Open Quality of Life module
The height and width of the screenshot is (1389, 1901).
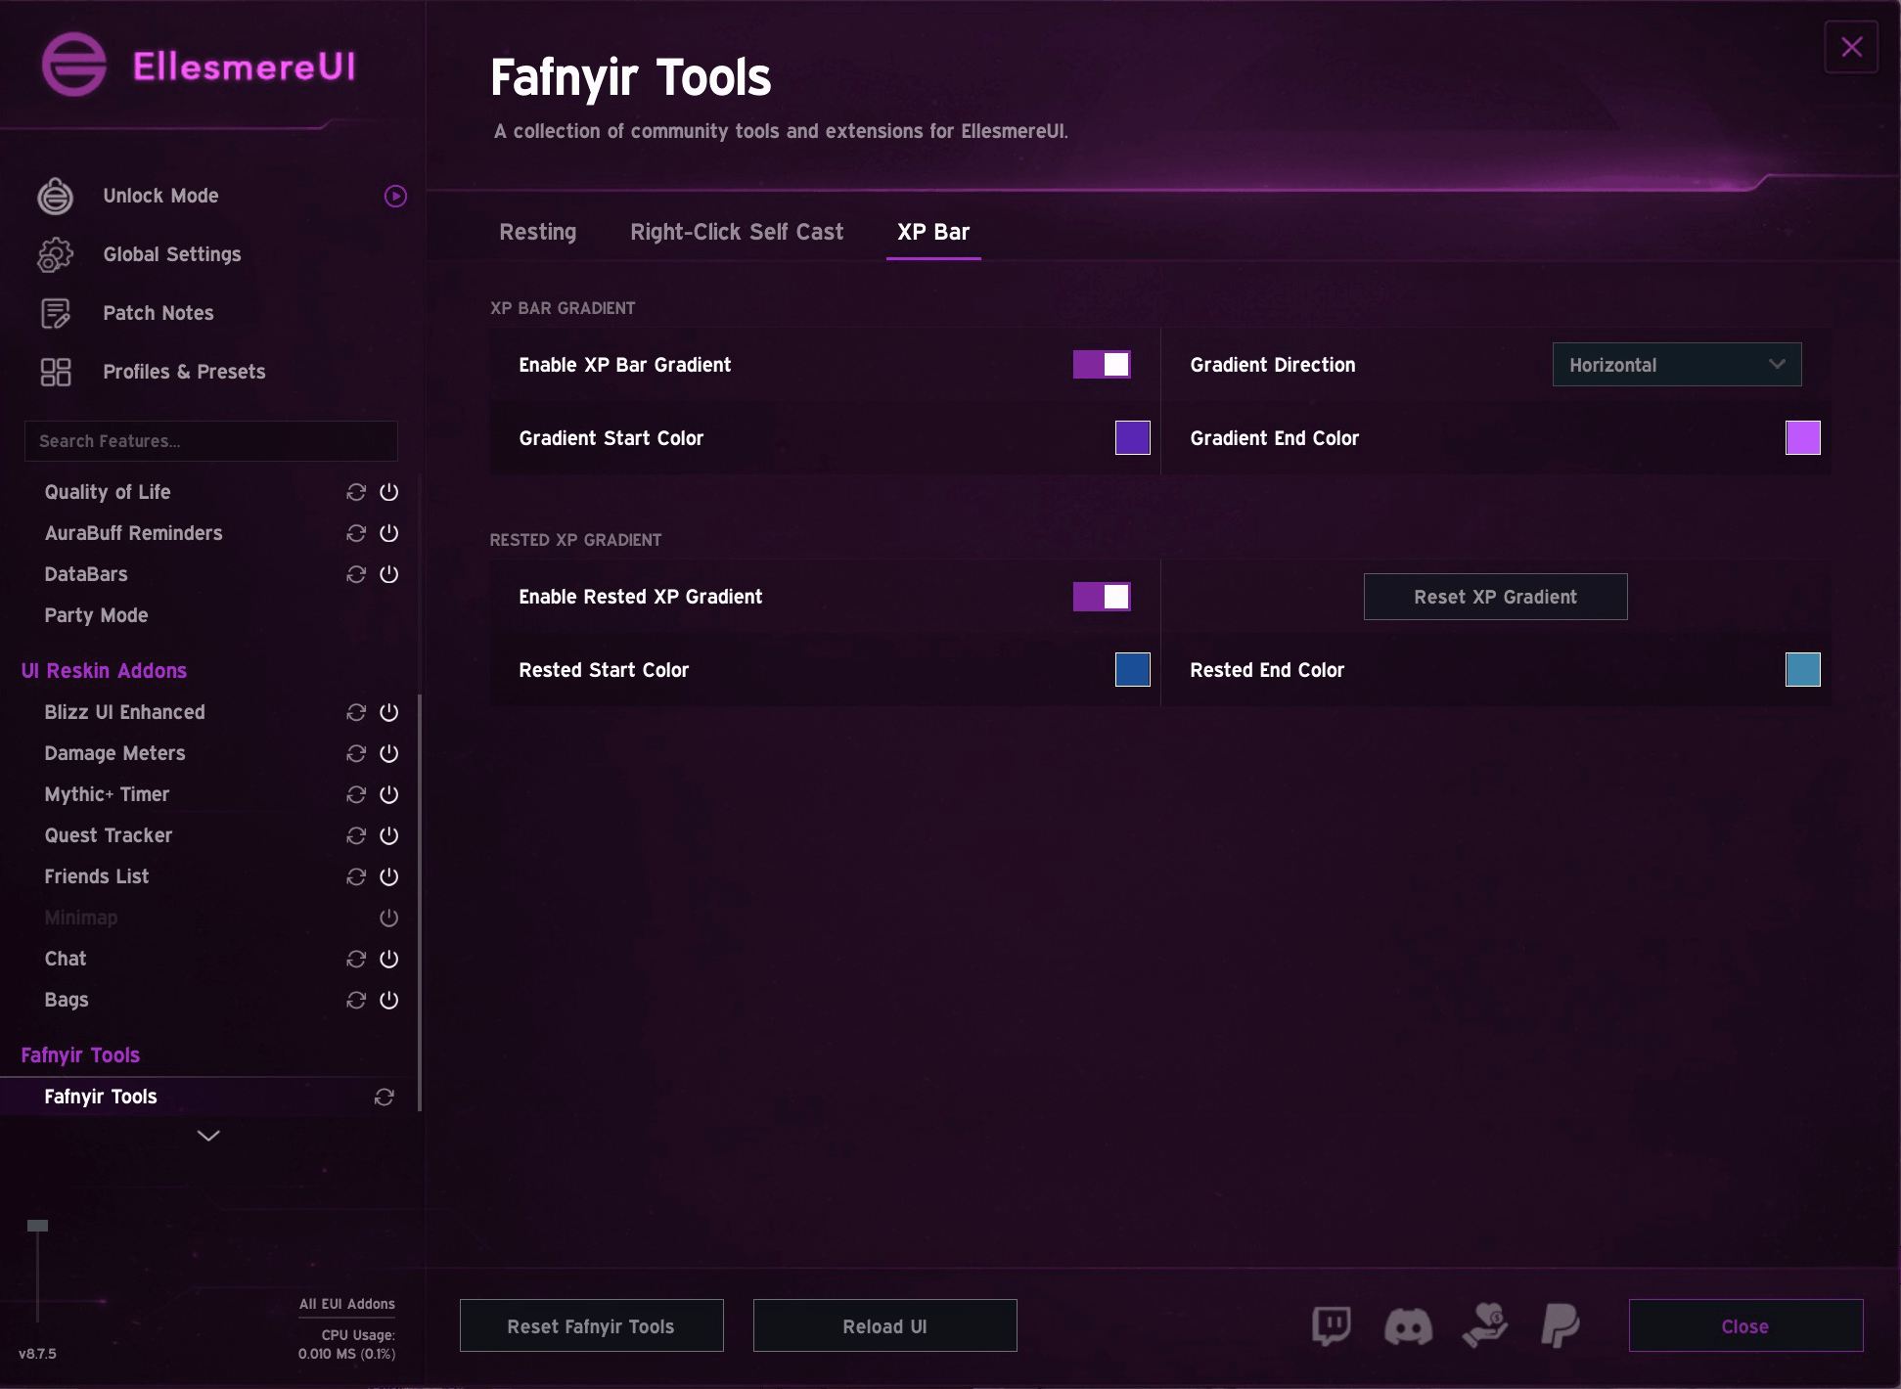(108, 492)
